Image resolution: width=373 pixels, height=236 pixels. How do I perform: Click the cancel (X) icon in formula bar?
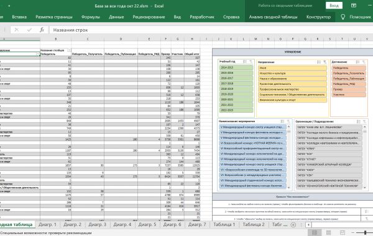(x=16, y=30)
